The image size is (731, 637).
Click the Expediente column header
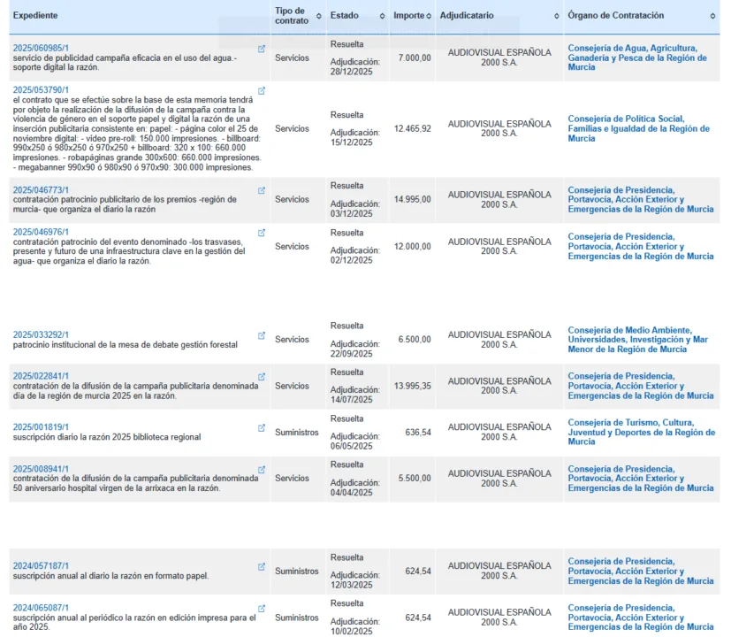35,16
